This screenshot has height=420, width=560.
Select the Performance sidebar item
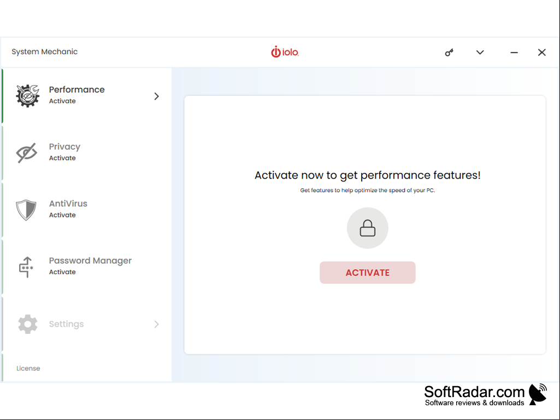point(87,96)
